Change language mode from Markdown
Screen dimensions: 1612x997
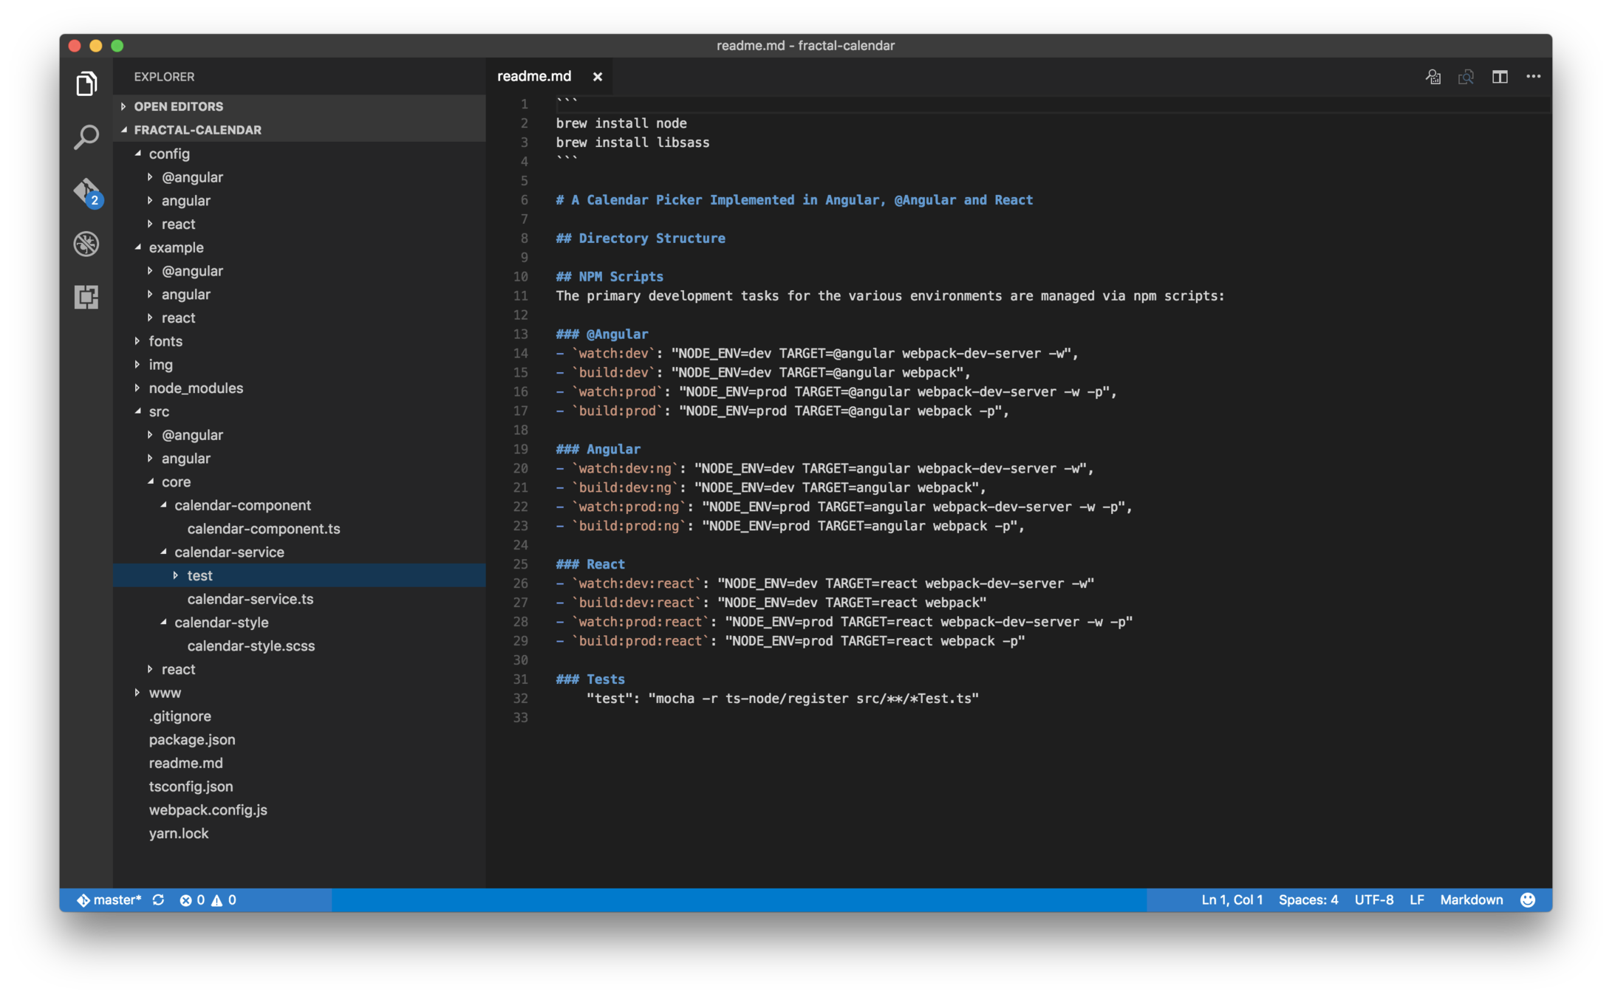(1471, 900)
